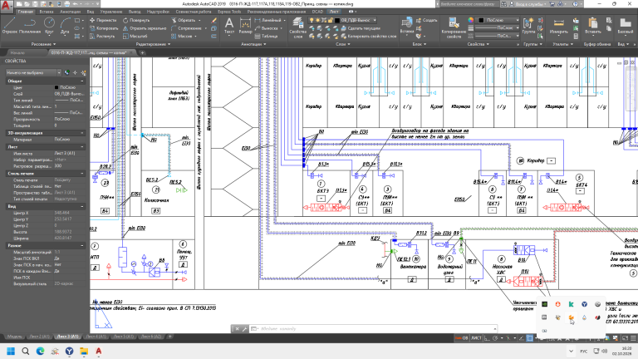
Task: Expand the Рисование panel flyout
Action: (x=42, y=44)
